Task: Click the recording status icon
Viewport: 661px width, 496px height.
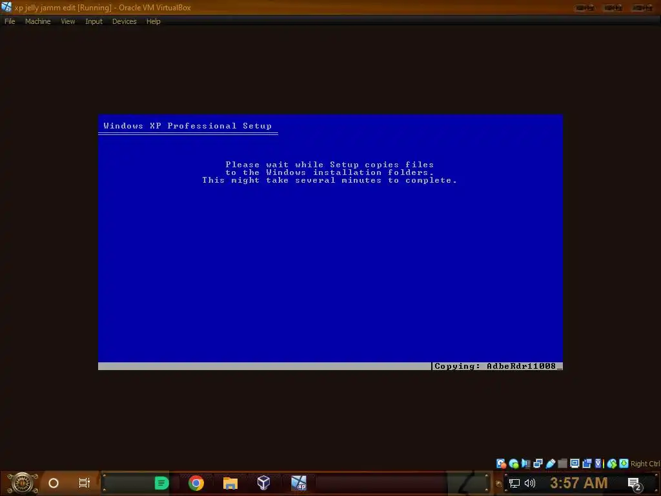Action: pos(587,464)
